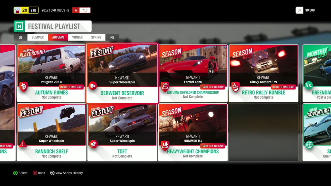Switch to the Autumn tab
The width and height of the screenshot is (331, 186).
(x=58, y=37)
